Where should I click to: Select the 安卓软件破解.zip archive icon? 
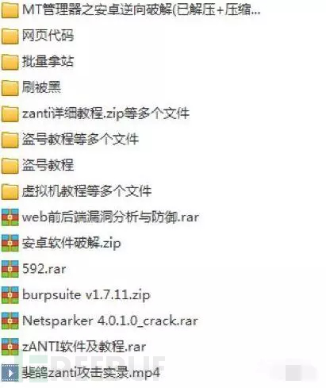[10, 243]
